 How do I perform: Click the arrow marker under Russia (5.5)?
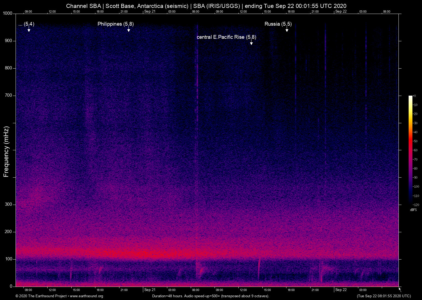point(287,30)
